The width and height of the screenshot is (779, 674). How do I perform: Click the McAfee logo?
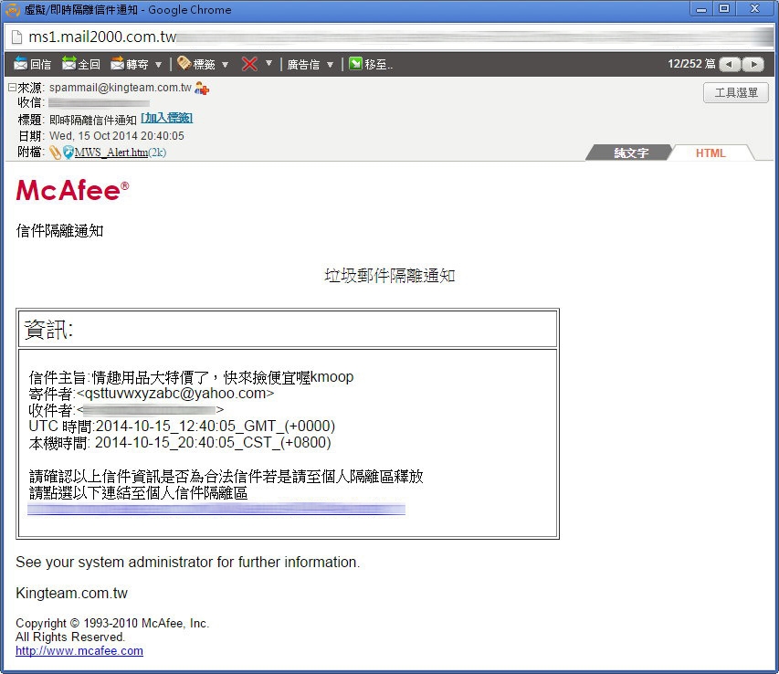(72, 190)
